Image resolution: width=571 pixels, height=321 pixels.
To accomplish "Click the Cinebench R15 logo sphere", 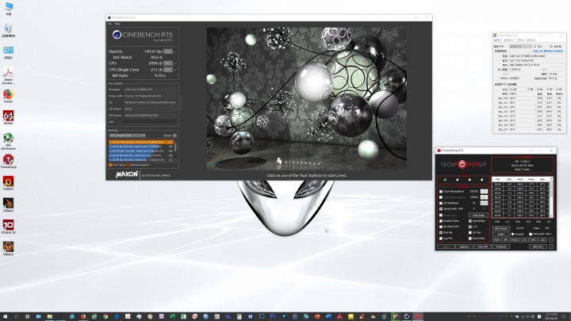I will pyautogui.click(x=117, y=35).
